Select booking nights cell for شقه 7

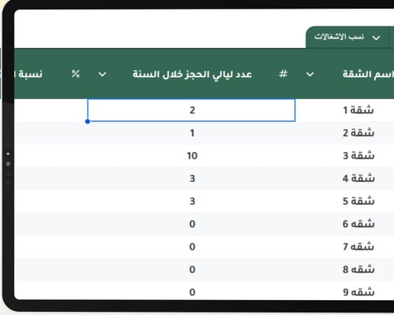tap(191, 246)
